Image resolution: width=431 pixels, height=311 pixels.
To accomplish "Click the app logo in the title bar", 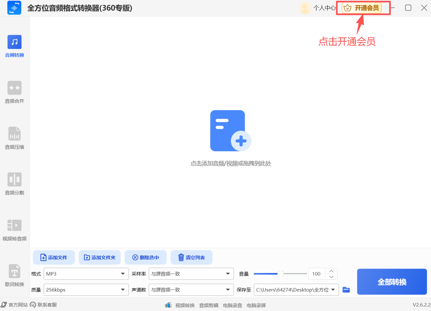I will click(14, 8).
